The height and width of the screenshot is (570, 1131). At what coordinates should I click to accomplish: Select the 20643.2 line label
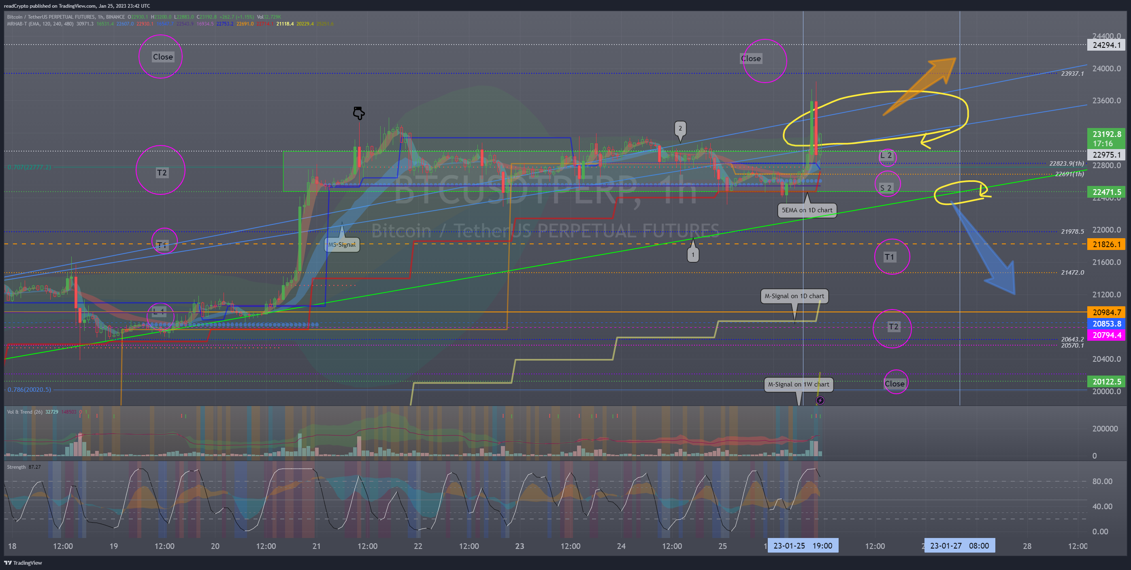pyautogui.click(x=1072, y=339)
